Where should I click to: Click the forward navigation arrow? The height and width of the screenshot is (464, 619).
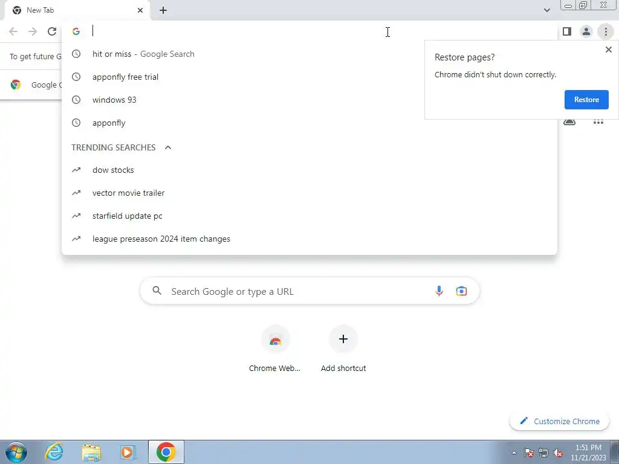[33, 31]
